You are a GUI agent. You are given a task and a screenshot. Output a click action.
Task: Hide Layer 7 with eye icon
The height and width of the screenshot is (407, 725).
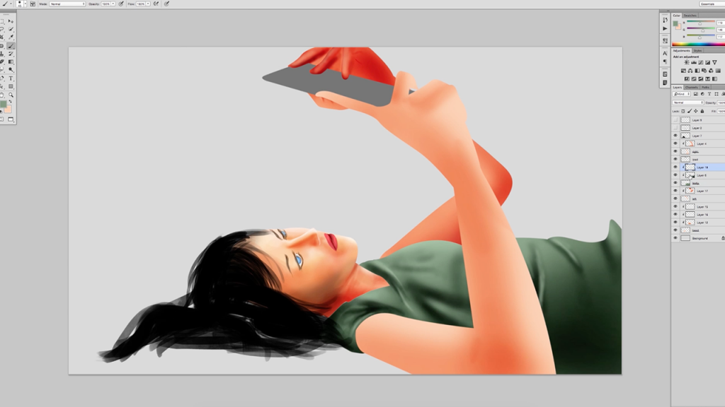coord(675,136)
